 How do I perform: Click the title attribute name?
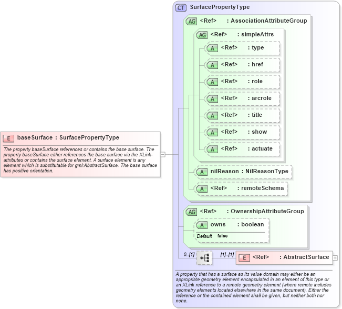[257, 115]
